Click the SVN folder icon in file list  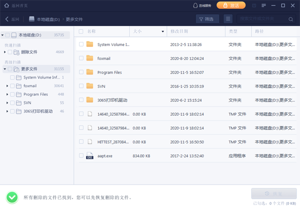pyautogui.click(x=89, y=86)
